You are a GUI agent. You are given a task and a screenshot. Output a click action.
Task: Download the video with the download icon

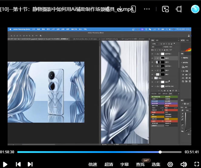coord(120,9)
